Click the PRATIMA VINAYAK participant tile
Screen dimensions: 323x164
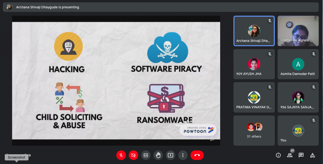click(x=254, y=97)
